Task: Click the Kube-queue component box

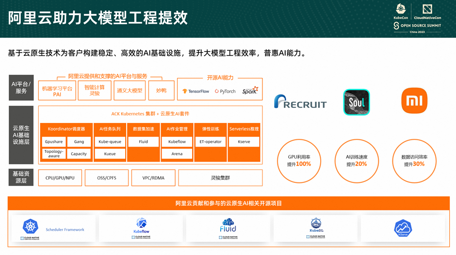Action: [x=110, y=142]
